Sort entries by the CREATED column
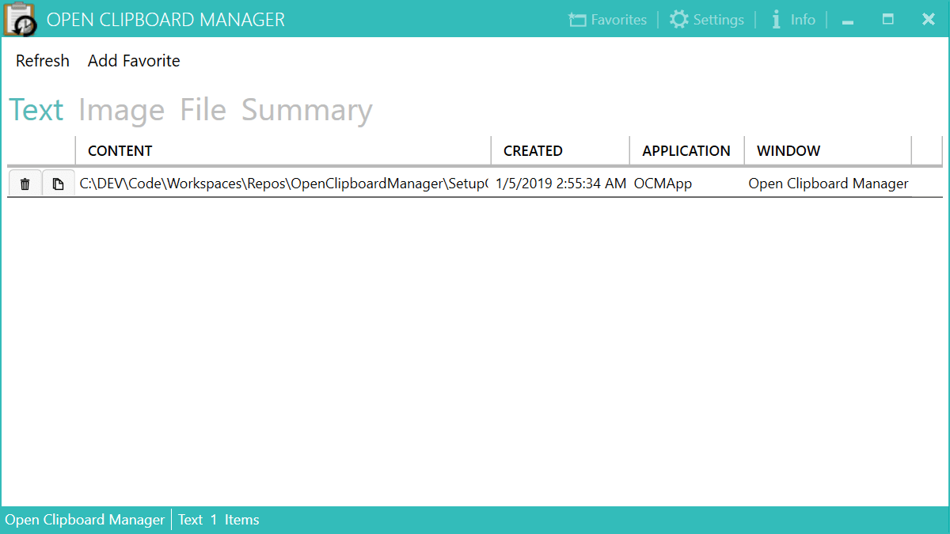Viewport: 950px width, 534px height. 533,150
